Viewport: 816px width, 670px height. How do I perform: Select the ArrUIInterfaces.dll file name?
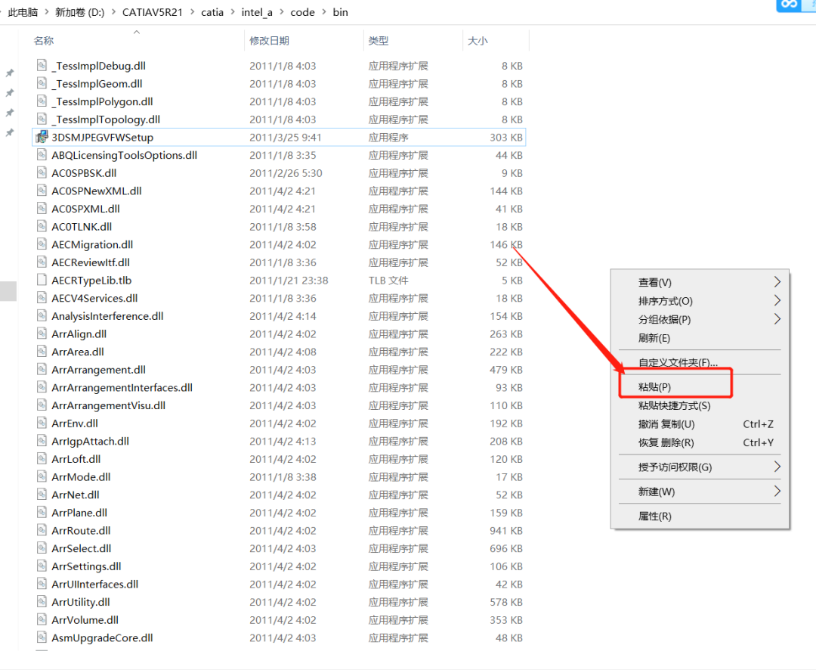click(94, 584)
